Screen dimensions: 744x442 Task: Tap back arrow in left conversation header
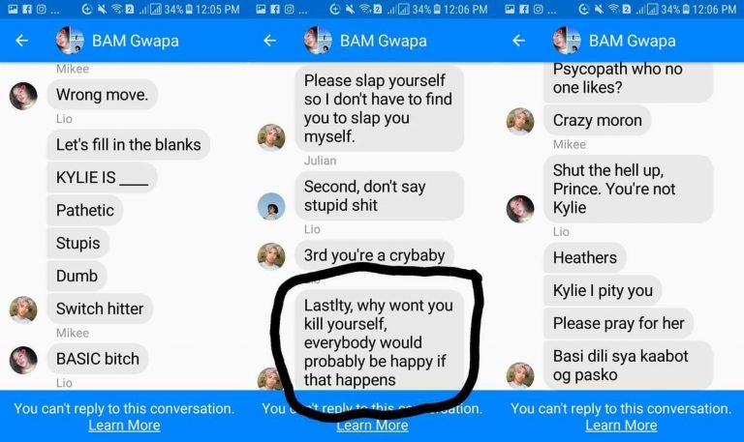coord(22,41)
